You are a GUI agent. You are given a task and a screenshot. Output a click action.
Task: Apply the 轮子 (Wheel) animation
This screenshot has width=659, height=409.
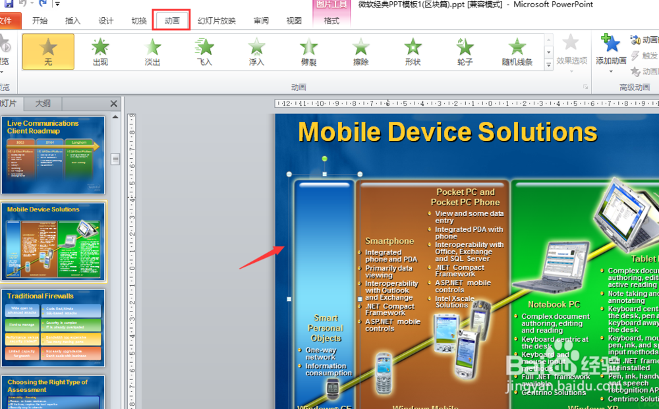pos(465,51)
